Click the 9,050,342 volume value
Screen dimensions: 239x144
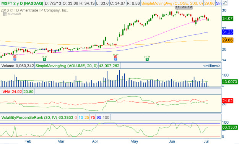tap(25, 66)
